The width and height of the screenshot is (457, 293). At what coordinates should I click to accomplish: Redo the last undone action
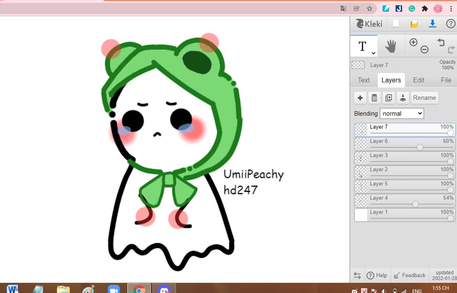tap(452, 50)
